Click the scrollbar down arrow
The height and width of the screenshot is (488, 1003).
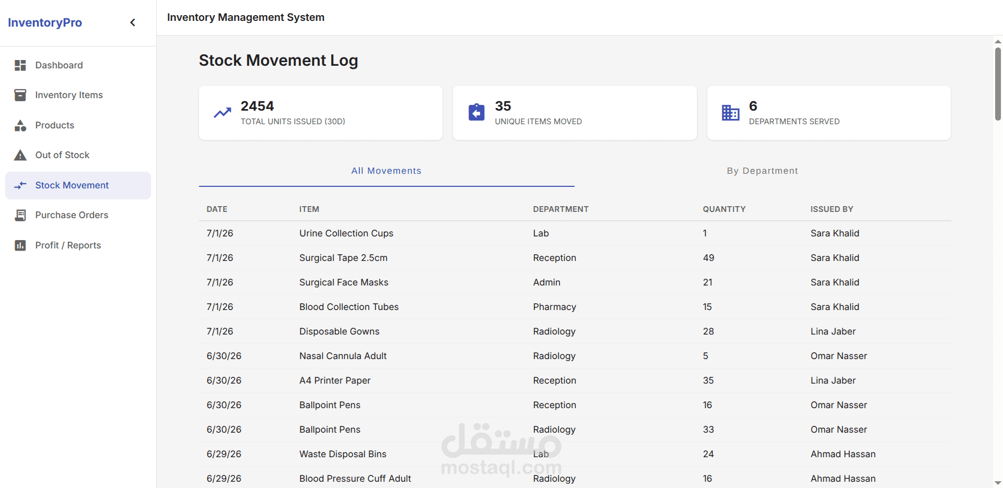[x=998, y=483]
